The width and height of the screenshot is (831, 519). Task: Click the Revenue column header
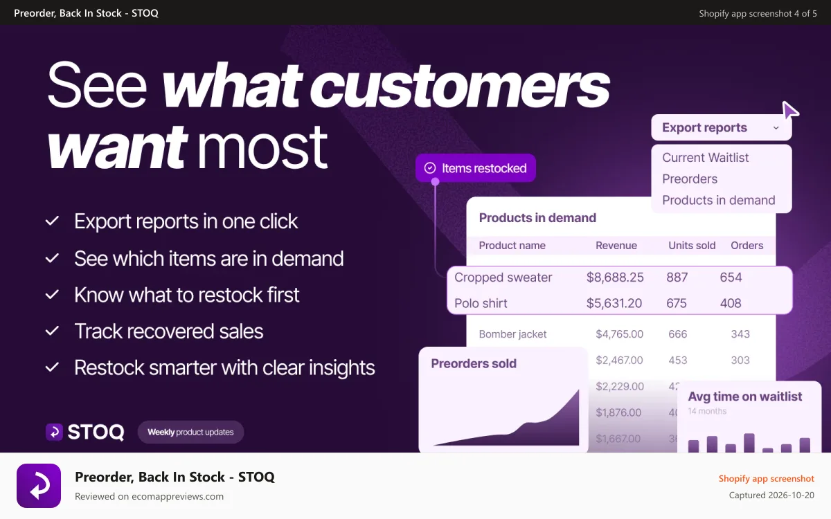click(x=616, y=246)
